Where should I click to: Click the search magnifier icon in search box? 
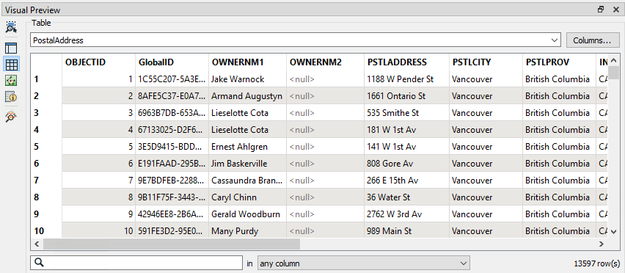point(39,263)
